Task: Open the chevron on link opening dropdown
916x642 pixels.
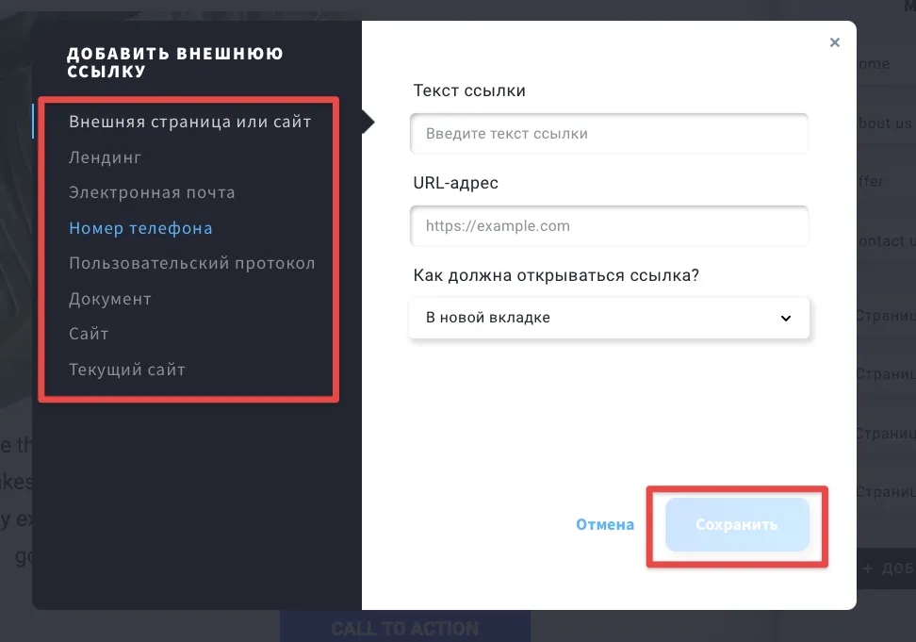Action: [x=786, y=318]
